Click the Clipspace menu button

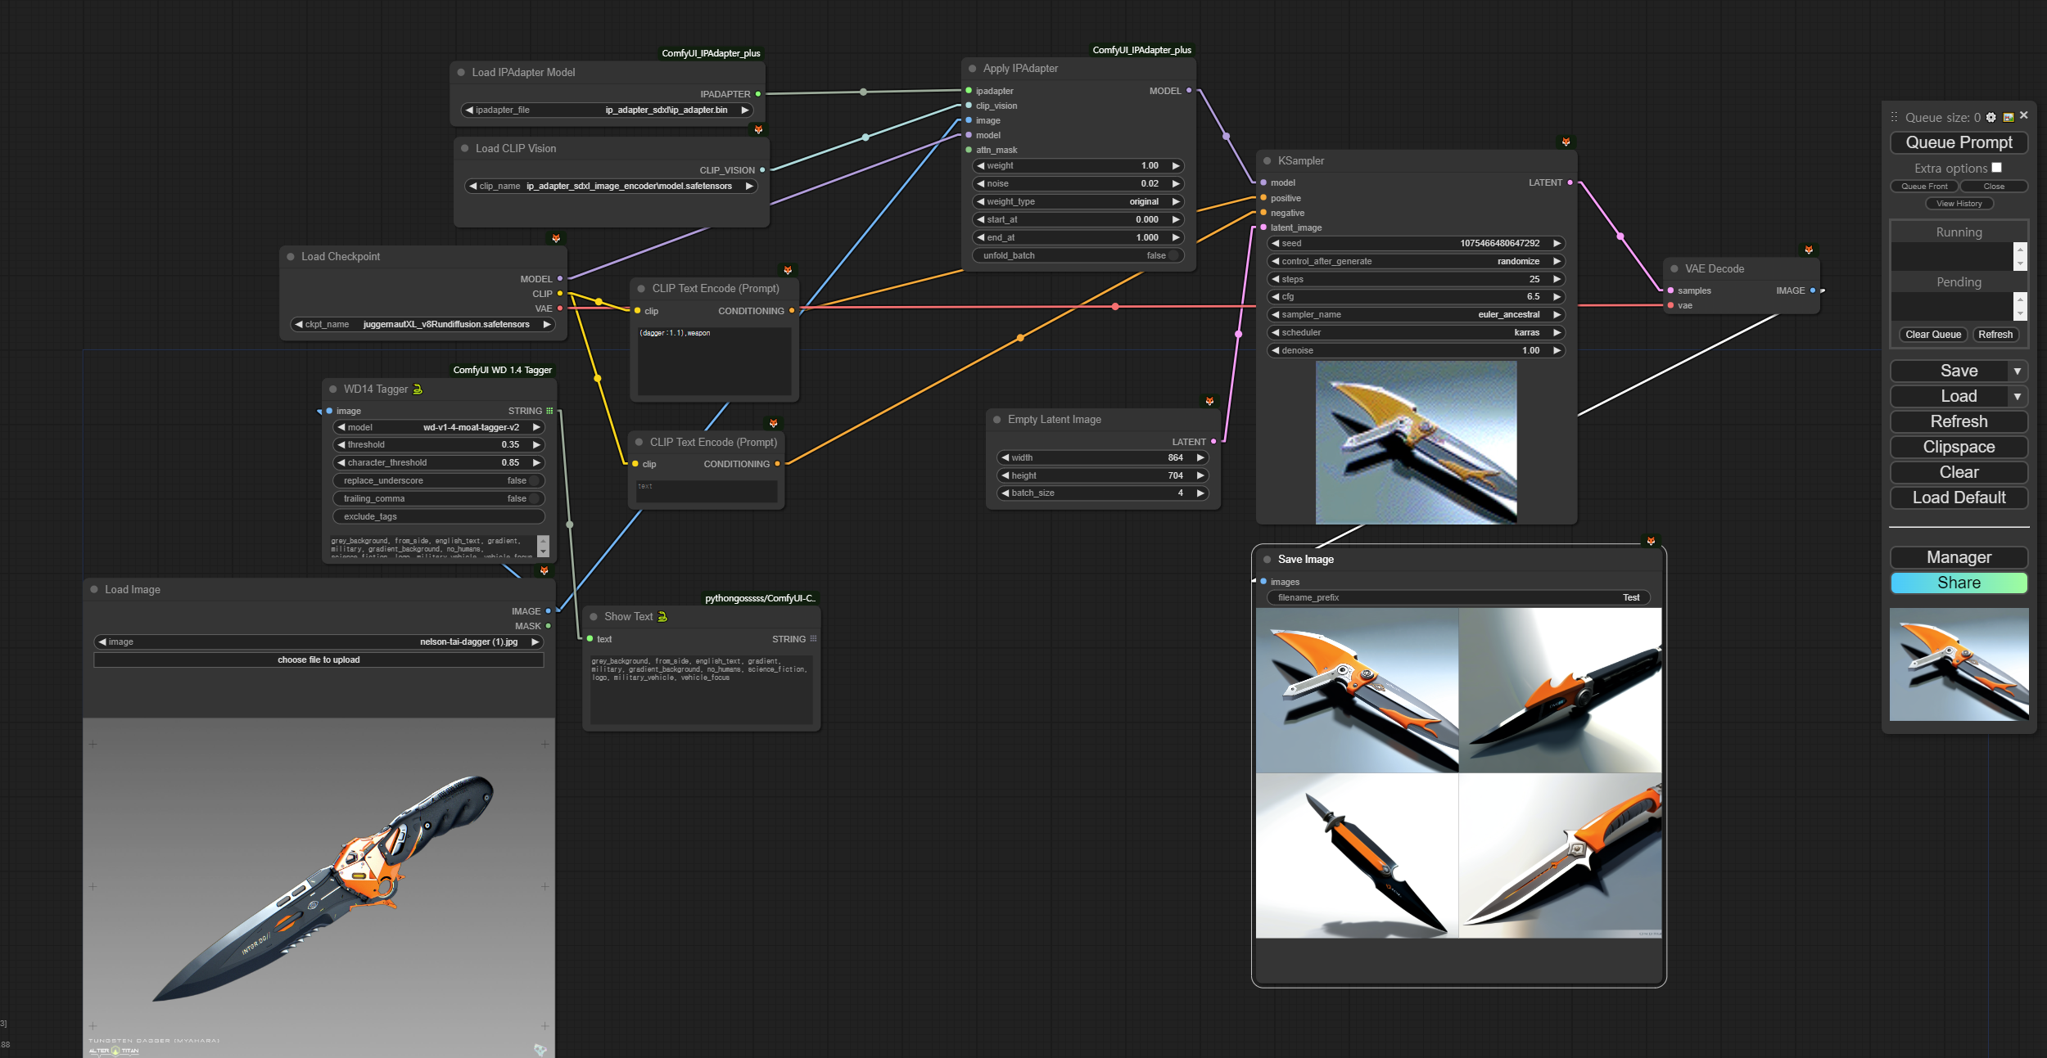(x=1959, y=448)
